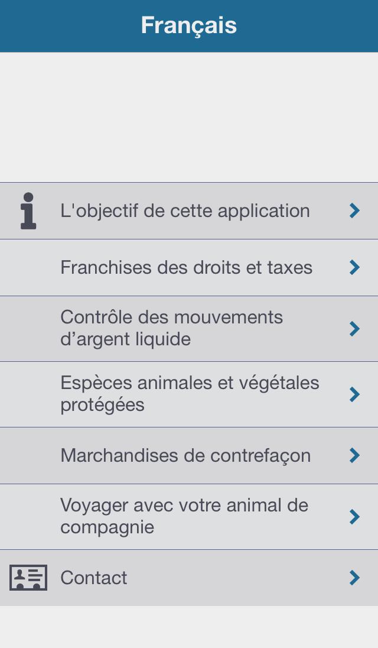This screenshot has width=378, height=648.
Task: Click the blank banner area above the menu
Action: (x=189, y=117)
